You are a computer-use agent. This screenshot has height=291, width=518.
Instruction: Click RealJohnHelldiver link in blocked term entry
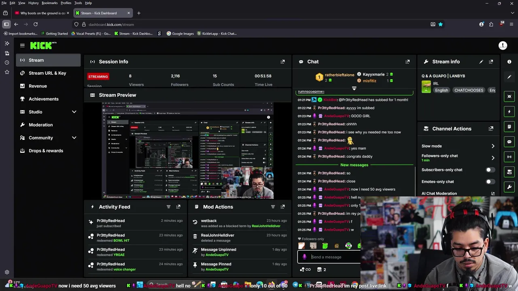[266, 226]
